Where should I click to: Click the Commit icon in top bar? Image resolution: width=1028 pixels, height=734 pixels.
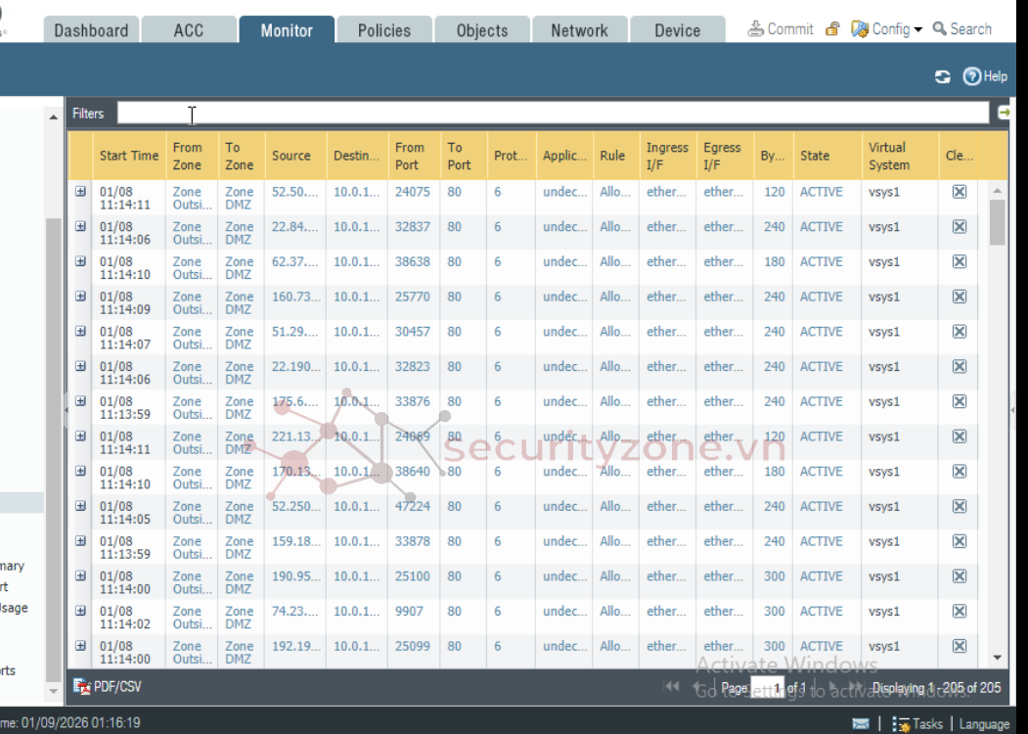[756, 29]
